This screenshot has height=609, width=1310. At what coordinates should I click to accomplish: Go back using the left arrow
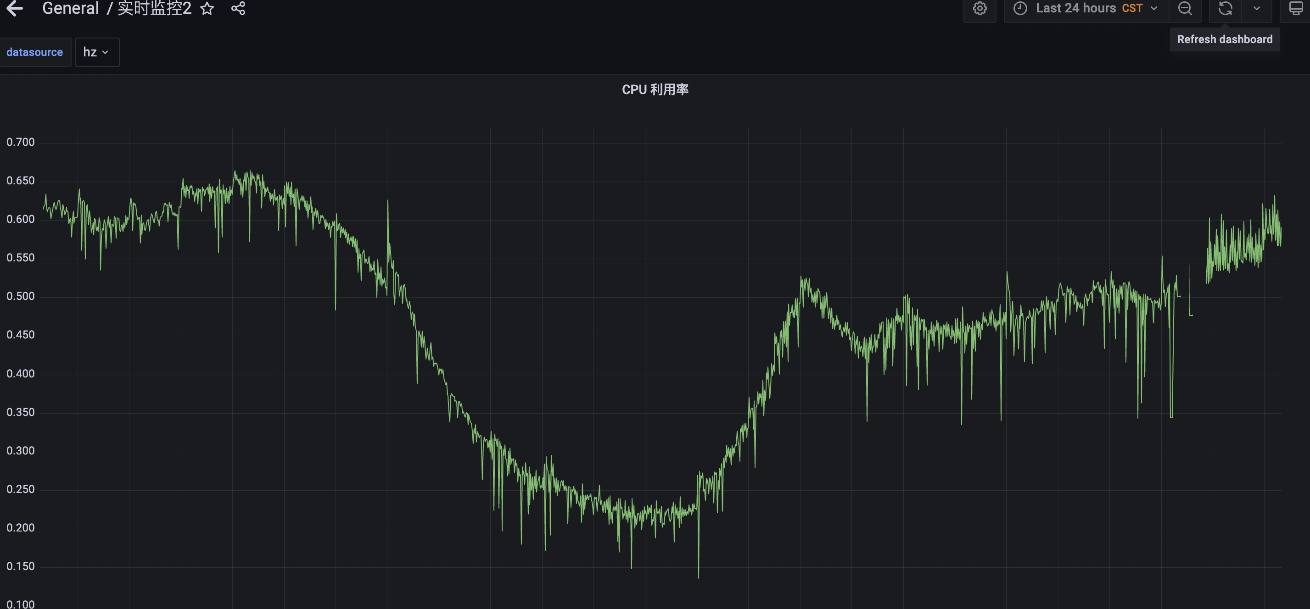(x=15, y=8)
